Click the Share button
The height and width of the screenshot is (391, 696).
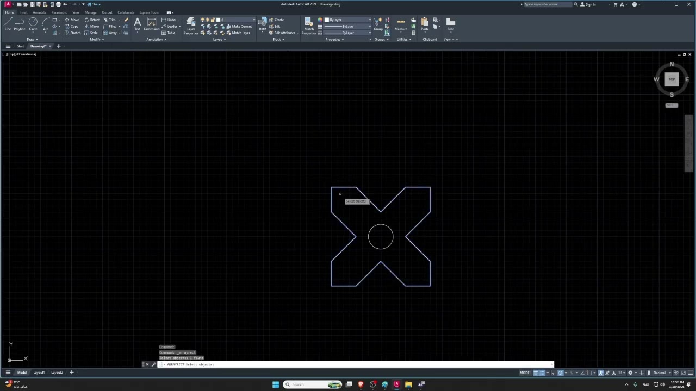click(x=94, y=4)
